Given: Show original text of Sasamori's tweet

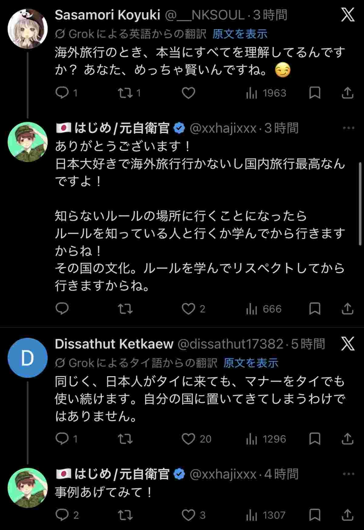Looking at the screenshot, I should 240,34.
